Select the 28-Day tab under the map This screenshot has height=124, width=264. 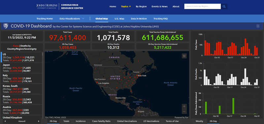53,121
